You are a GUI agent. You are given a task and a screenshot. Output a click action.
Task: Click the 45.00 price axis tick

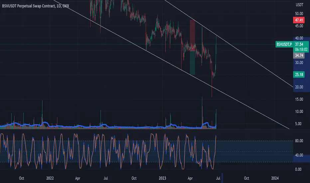299,26
